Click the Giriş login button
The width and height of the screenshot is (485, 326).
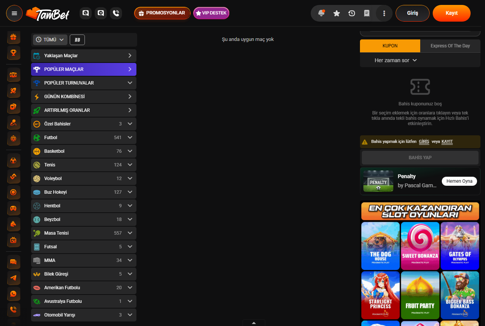(x=413, y=13)
